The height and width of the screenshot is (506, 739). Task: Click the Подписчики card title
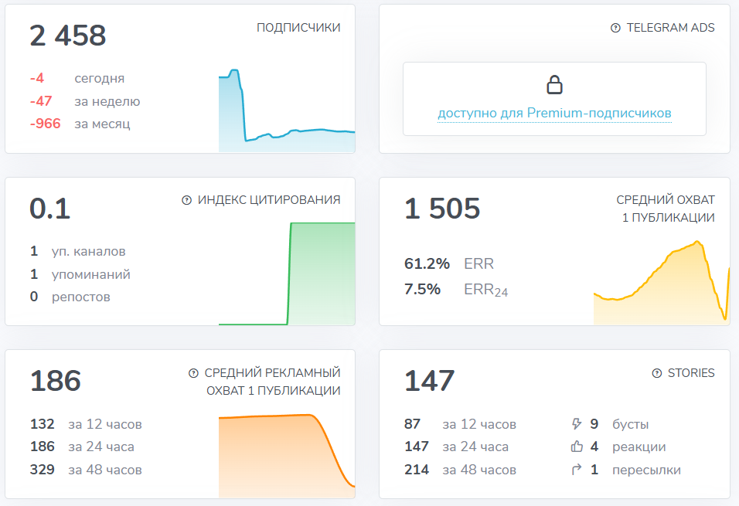pyautogui.click(x=298, y=28)
